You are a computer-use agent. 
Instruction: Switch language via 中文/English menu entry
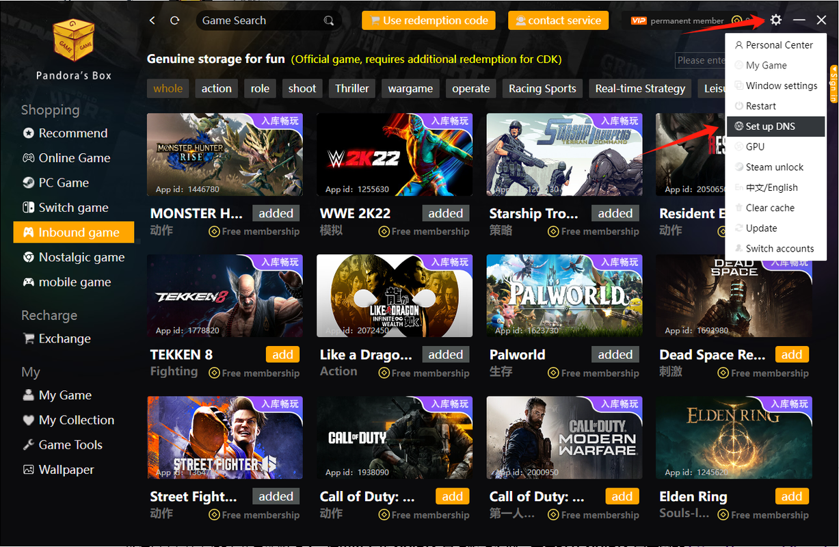(775, 187)
